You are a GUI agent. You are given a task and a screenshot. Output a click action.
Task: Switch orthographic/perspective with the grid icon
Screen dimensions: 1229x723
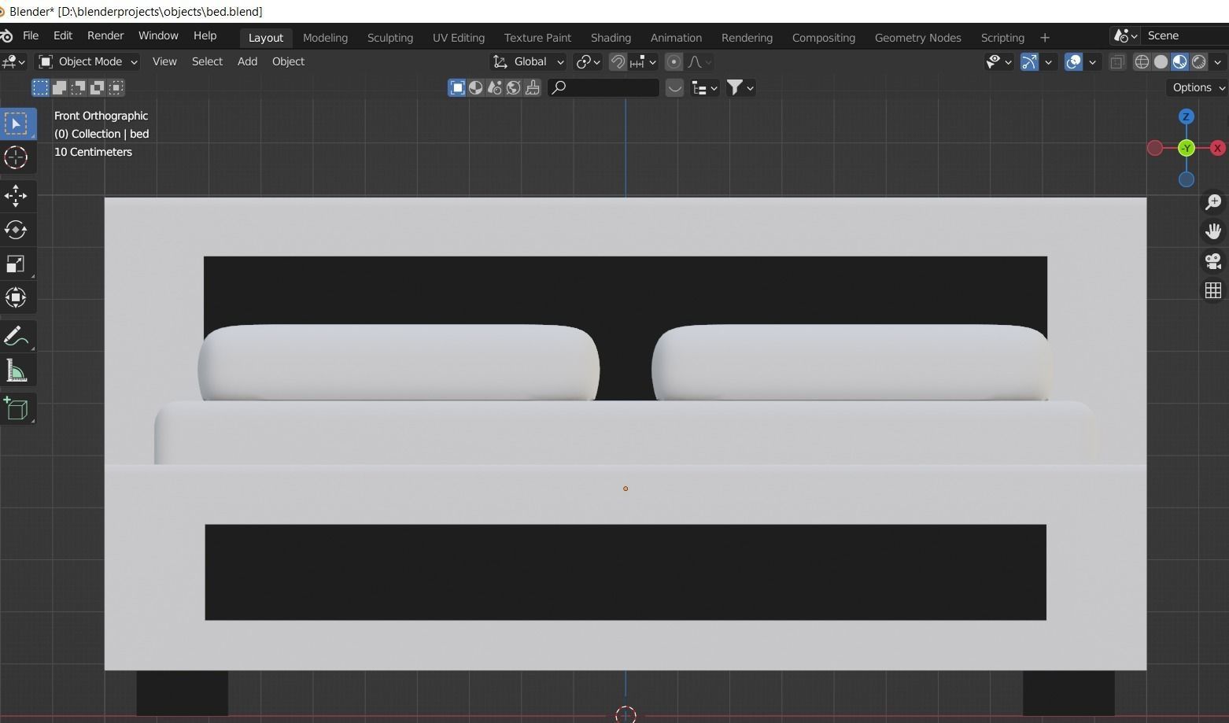coord(1213,290)
